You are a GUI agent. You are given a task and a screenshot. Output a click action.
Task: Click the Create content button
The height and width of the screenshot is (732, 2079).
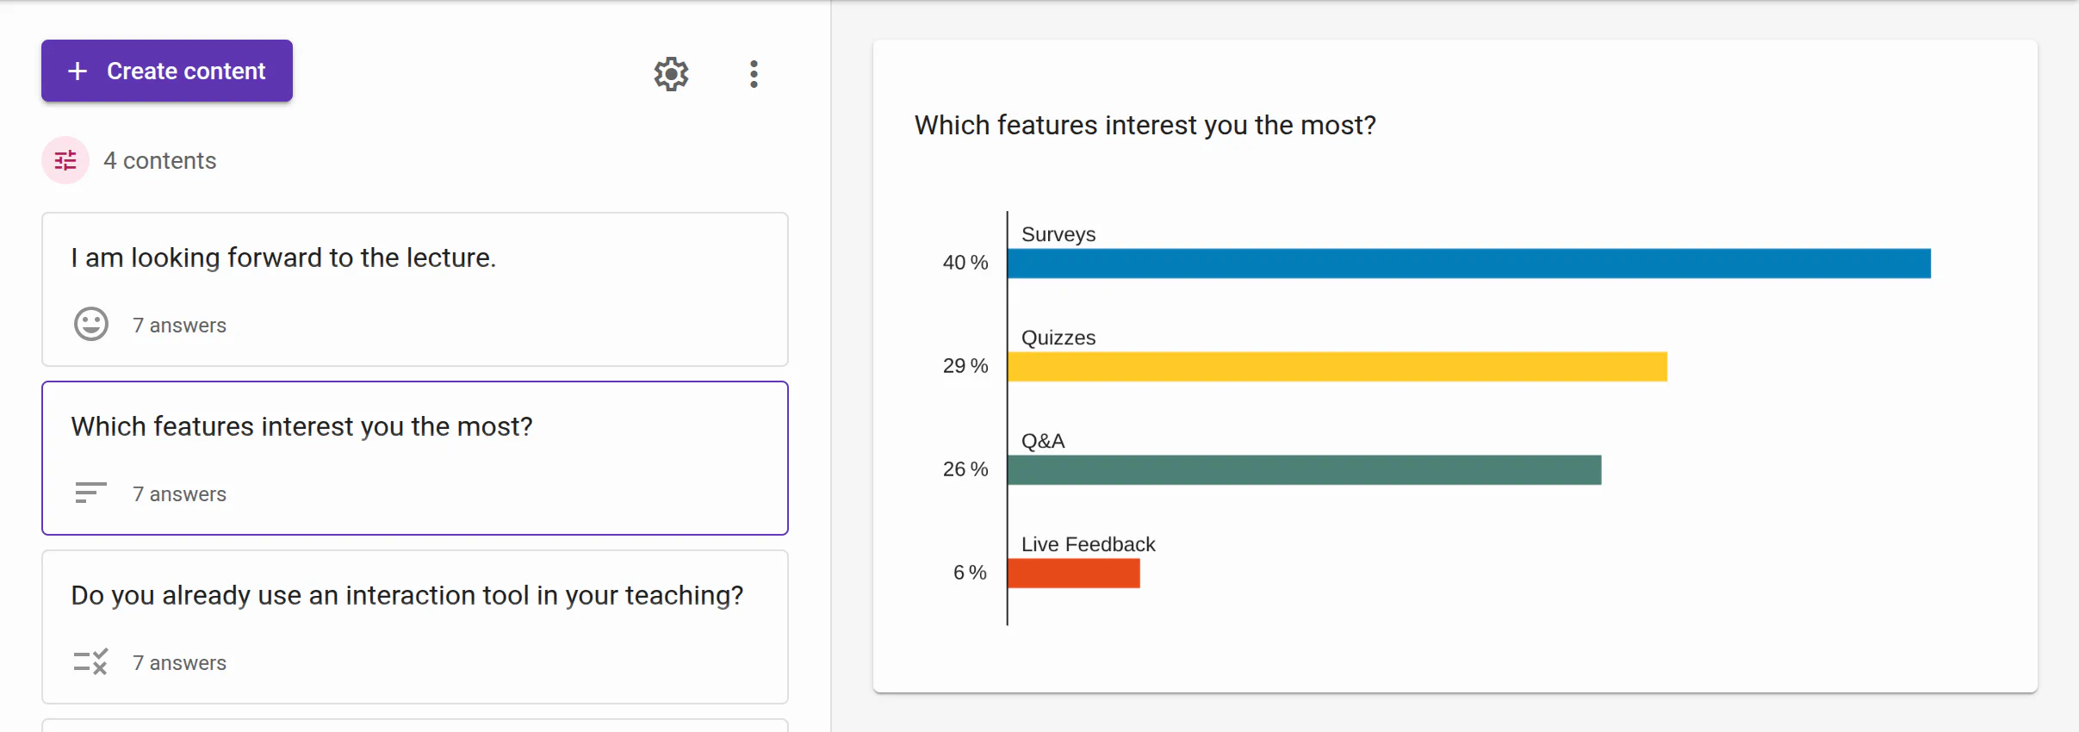[167, 71]
